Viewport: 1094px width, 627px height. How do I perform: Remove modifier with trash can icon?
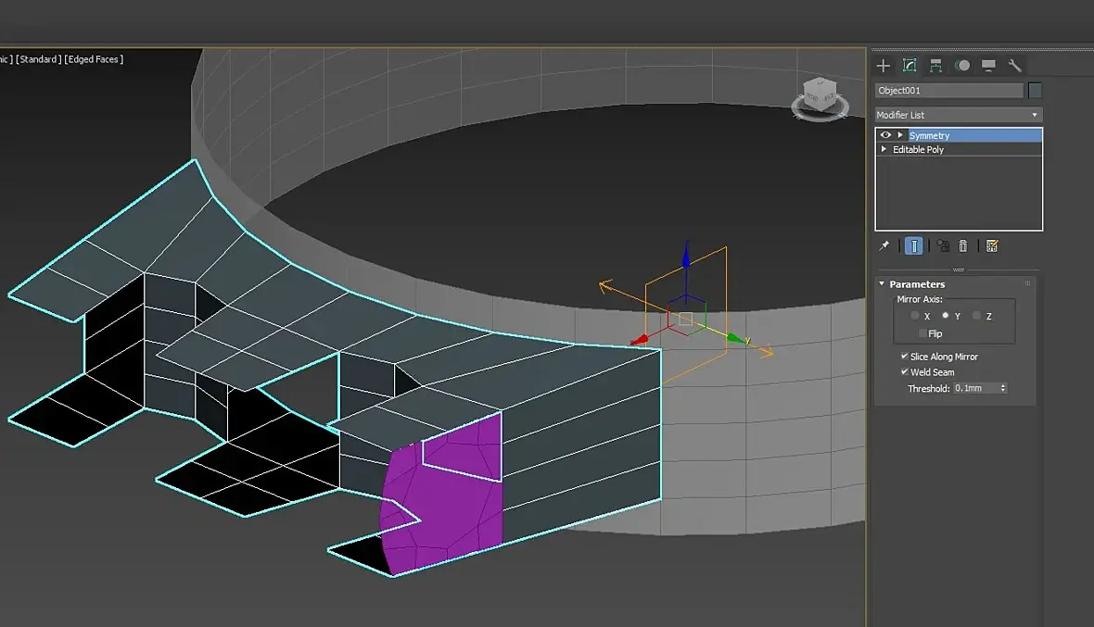pos(963,246)
